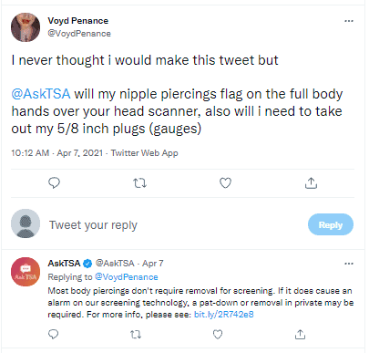Open @AskTSA mention in main tweet
369x353 pixels.
41,94
